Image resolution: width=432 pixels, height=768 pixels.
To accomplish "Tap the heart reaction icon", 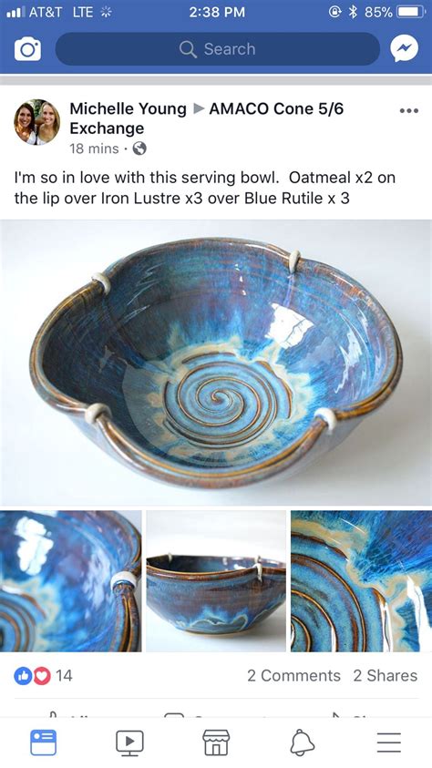I will pos(42,676).
